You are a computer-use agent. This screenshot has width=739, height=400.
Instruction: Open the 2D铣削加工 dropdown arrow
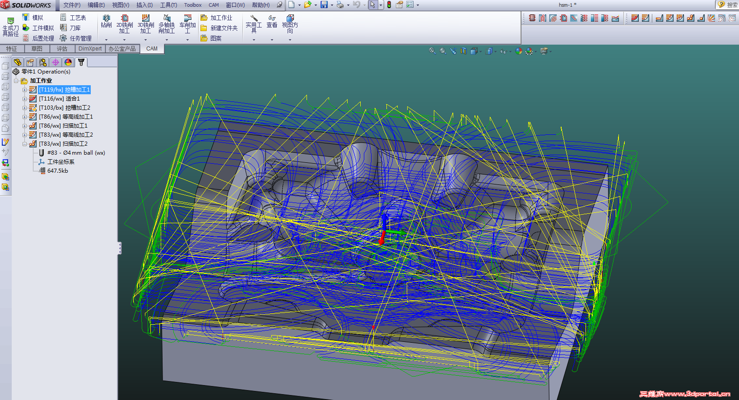click(x=125, y=40)
